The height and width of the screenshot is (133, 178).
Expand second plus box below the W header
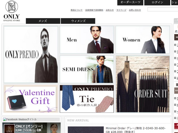point(175,105)
